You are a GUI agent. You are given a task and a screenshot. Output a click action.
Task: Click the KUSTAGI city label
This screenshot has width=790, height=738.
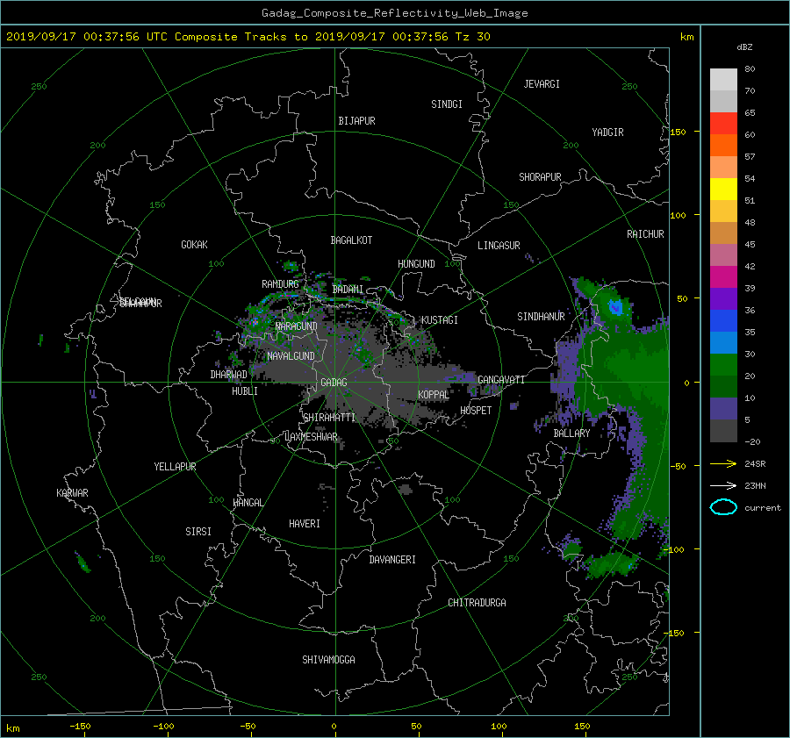[x=440, y=320]
